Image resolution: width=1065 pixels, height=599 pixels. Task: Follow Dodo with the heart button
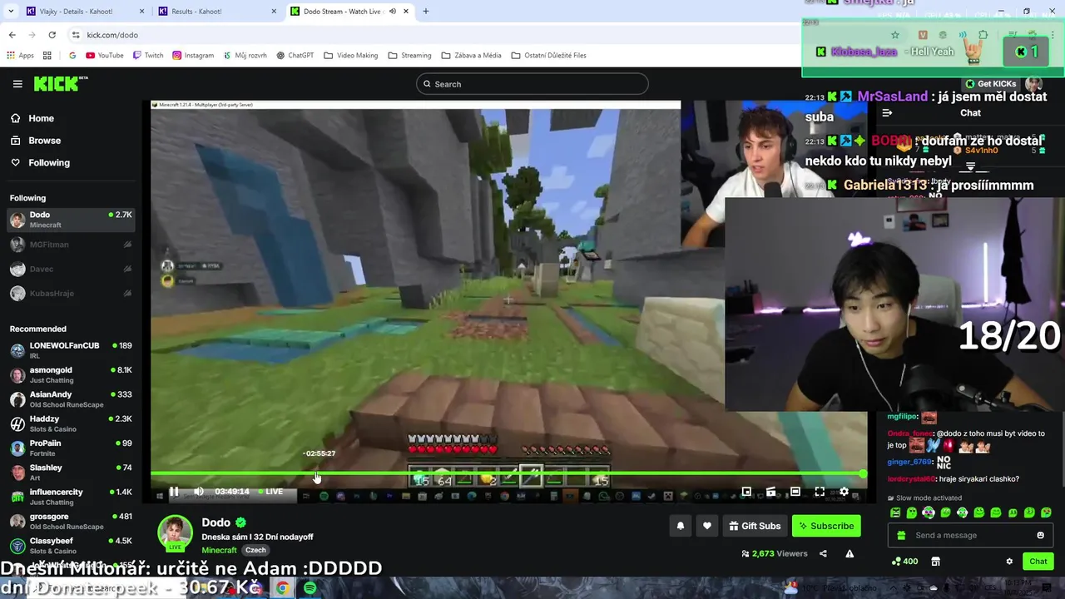(x=707, y=526)
